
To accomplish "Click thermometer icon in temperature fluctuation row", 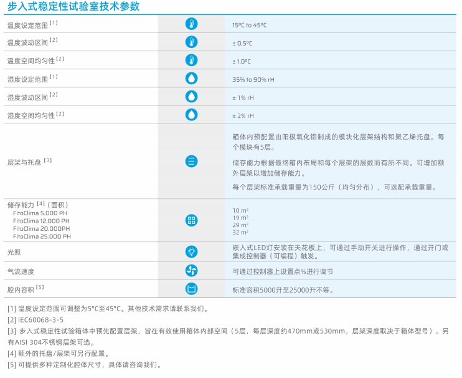I will point(191,42).
